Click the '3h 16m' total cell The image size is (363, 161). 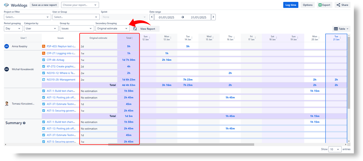[167, 85]
